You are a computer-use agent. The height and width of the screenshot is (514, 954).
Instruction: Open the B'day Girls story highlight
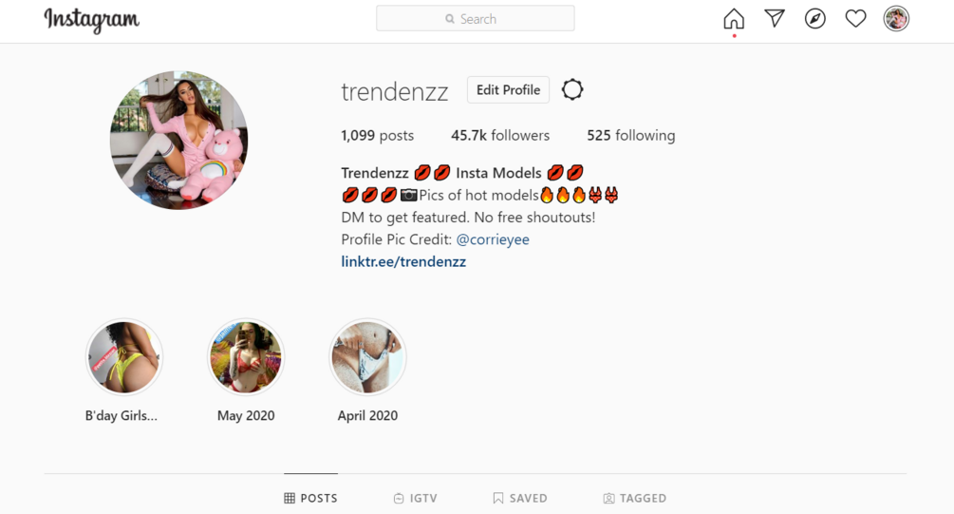pos(124,357)
